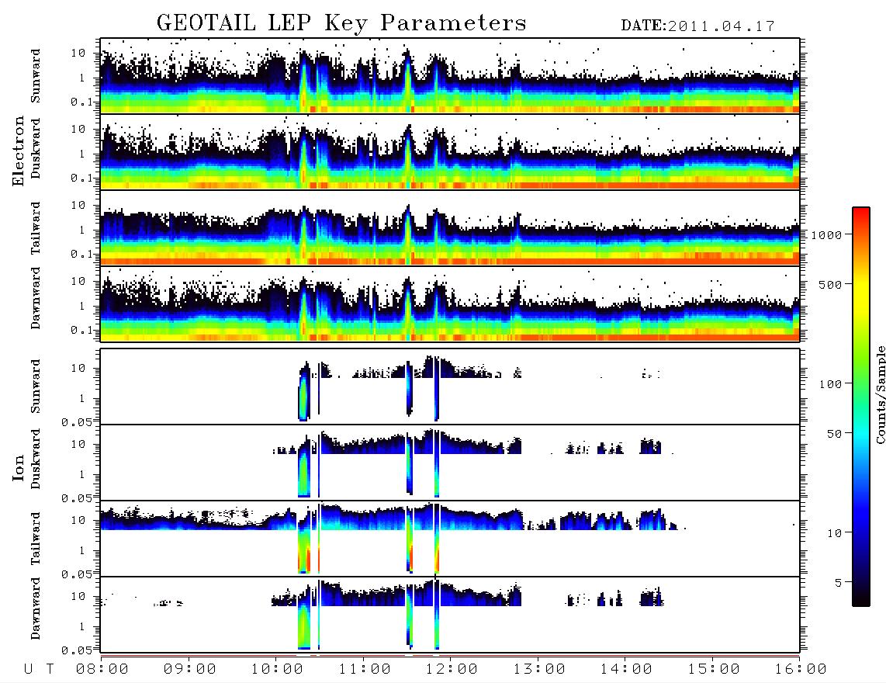Click the Ion "Dawnward" panel label

[x=36, y=608]
